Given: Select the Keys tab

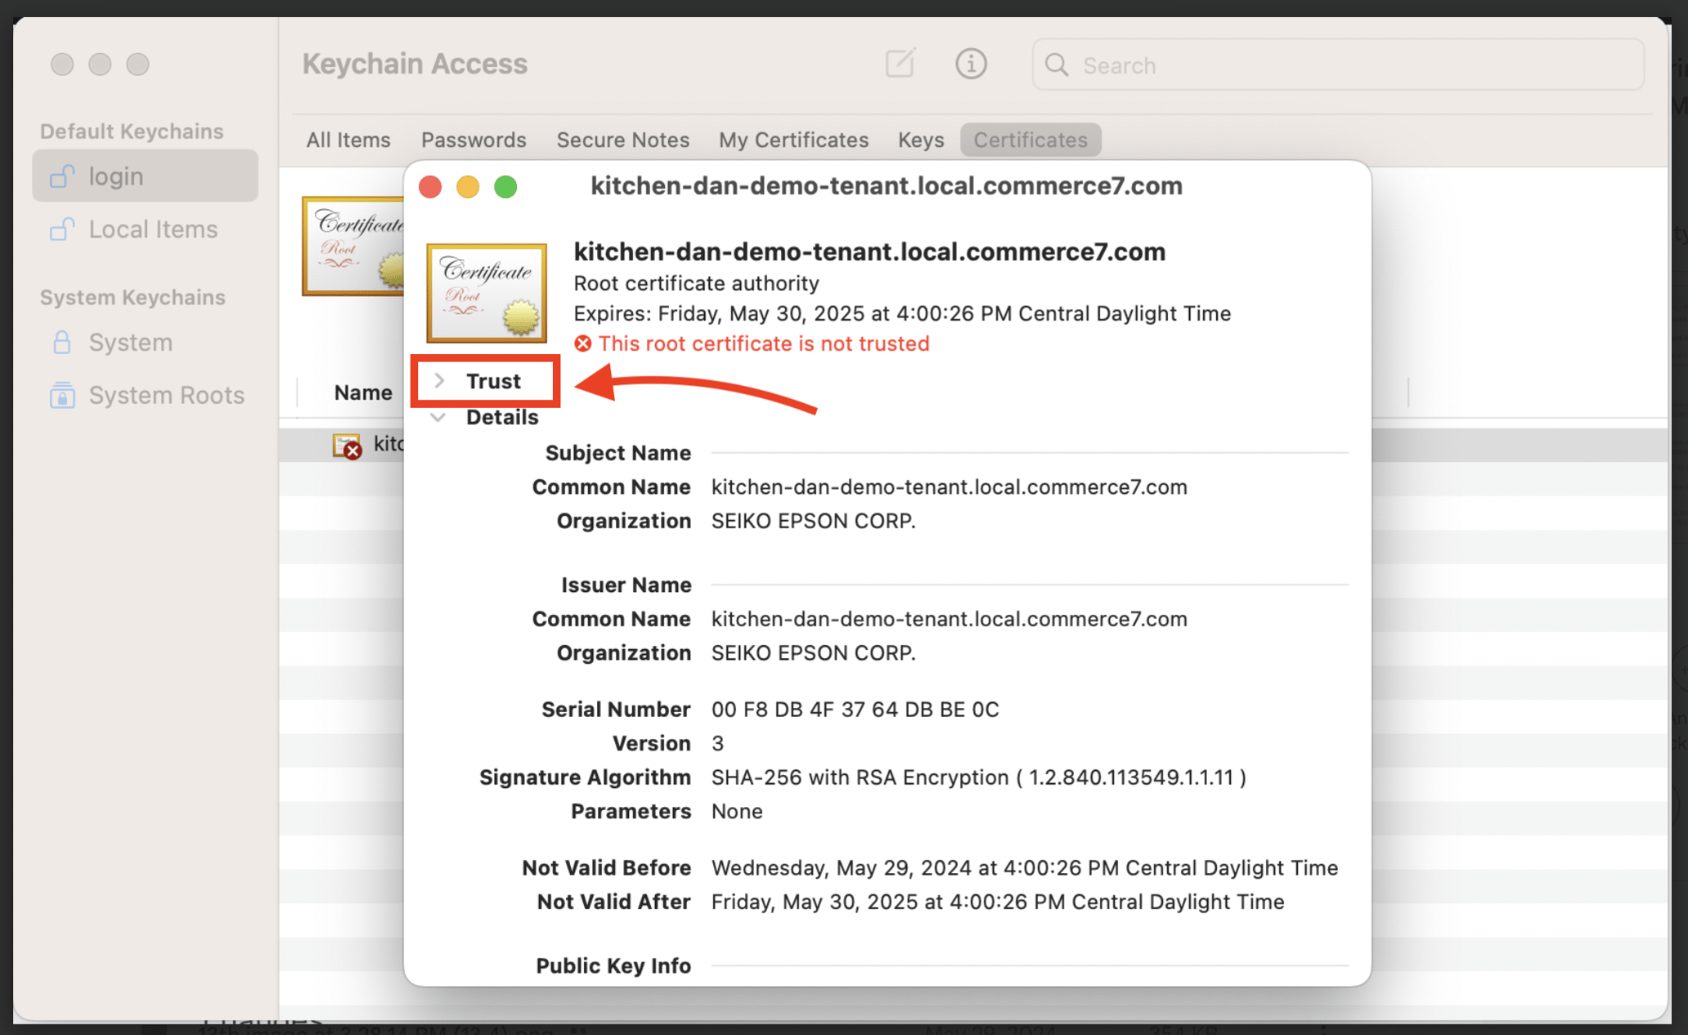Looking at the screenshot, I should point(920,140).
